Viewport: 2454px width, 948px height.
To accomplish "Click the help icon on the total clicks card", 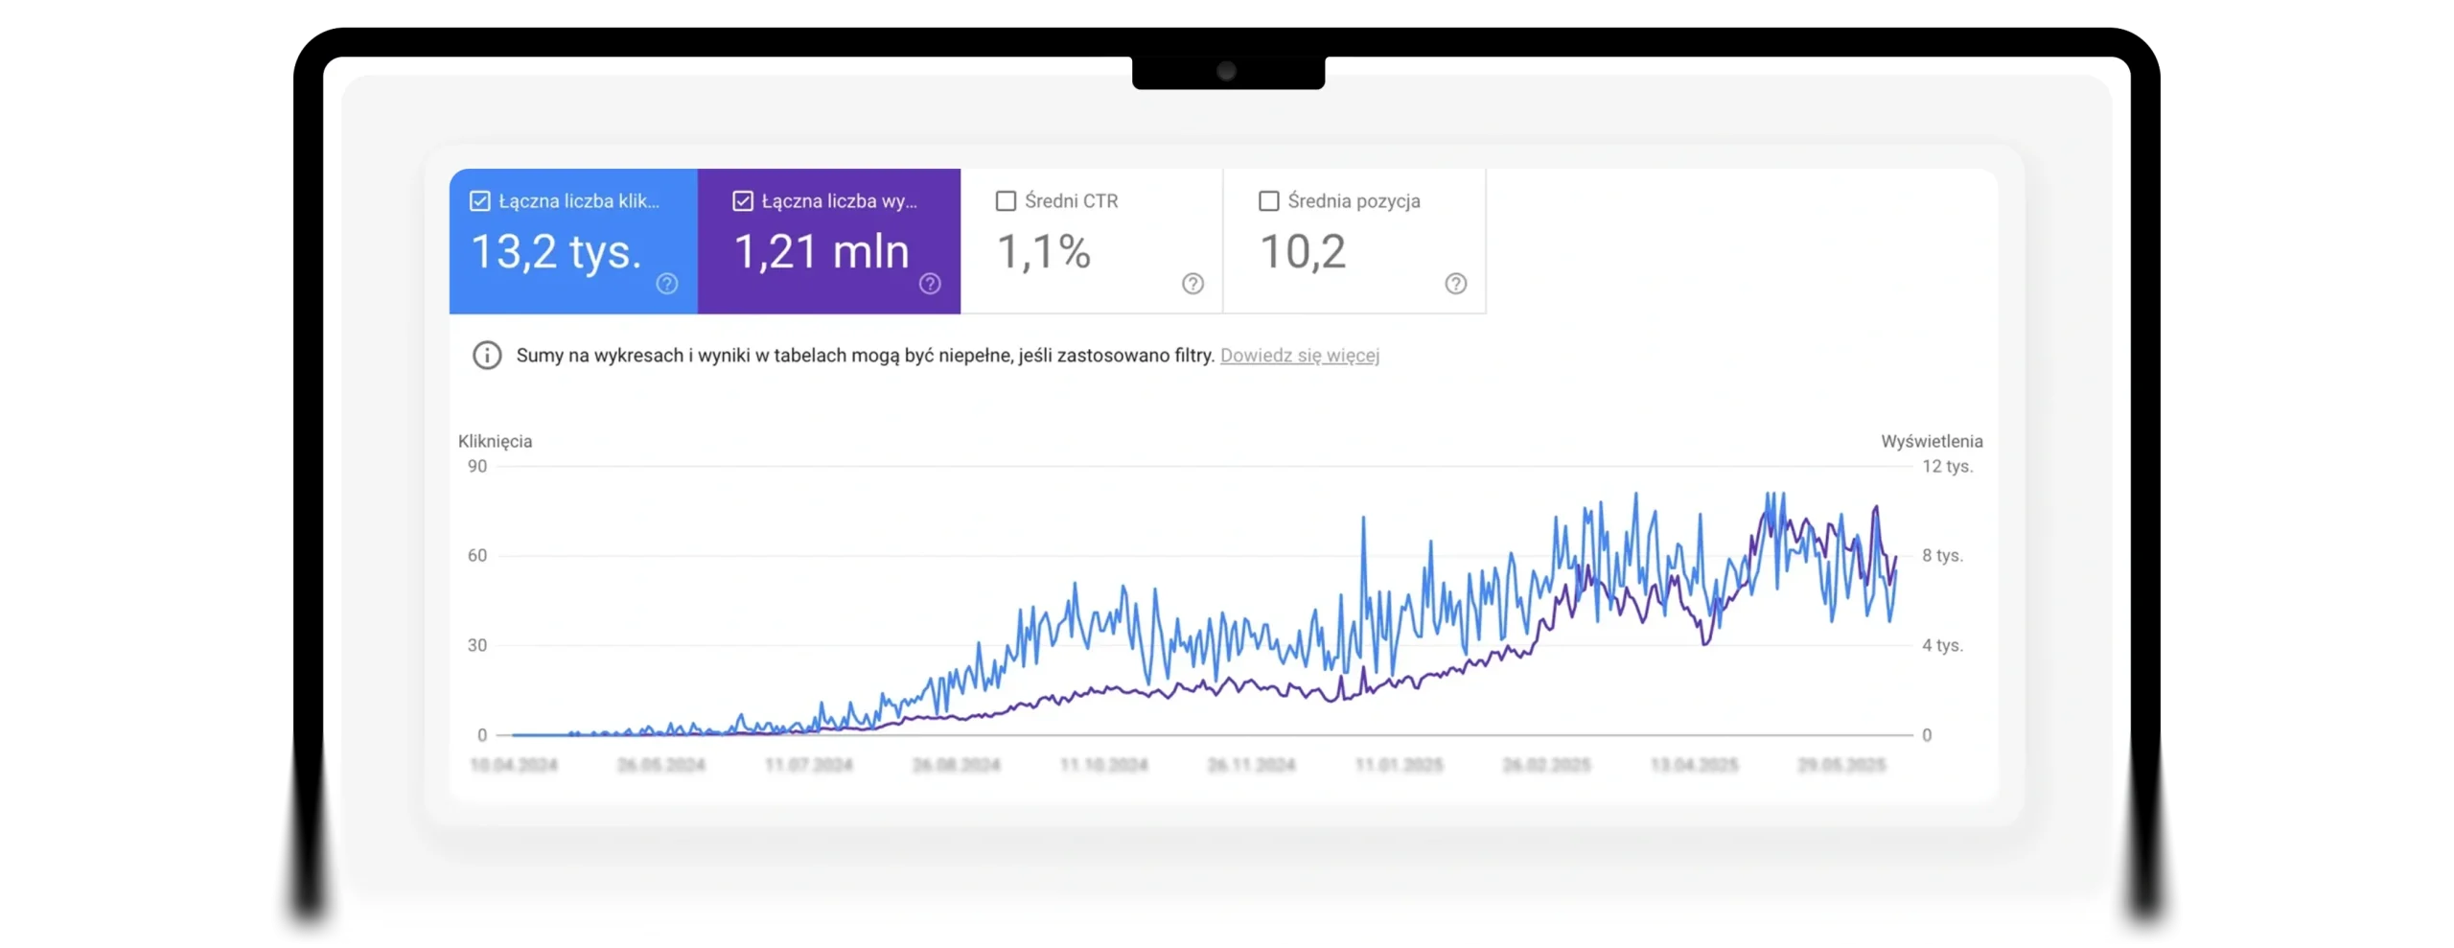I will pyautogui.click(x=666, y=284).
